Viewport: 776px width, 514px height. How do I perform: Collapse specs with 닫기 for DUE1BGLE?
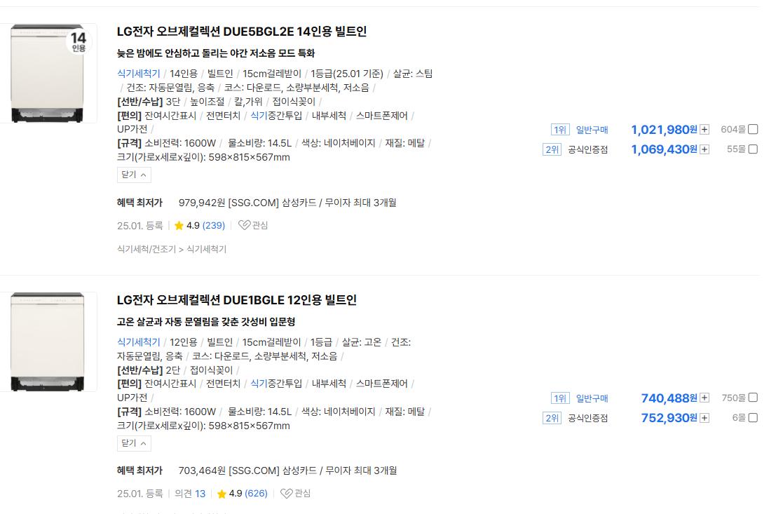(x=134, y=443)
